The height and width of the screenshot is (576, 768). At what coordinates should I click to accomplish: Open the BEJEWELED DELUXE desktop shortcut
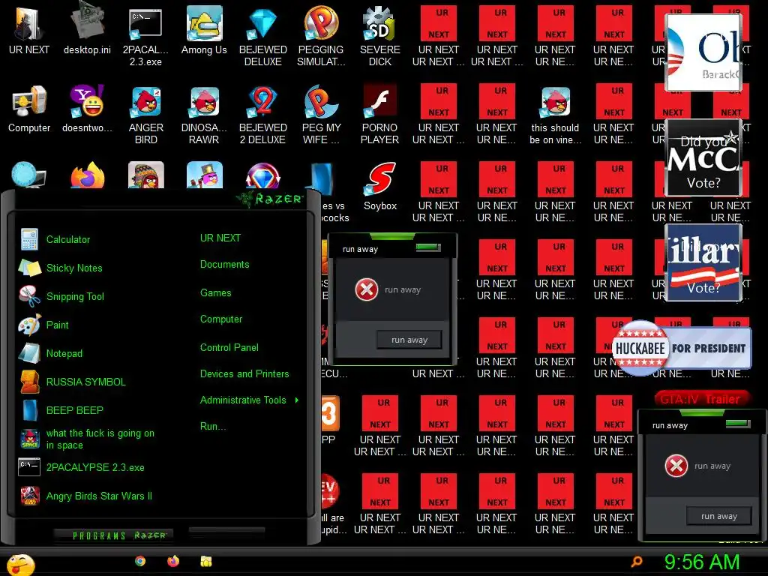click(263, 36)
